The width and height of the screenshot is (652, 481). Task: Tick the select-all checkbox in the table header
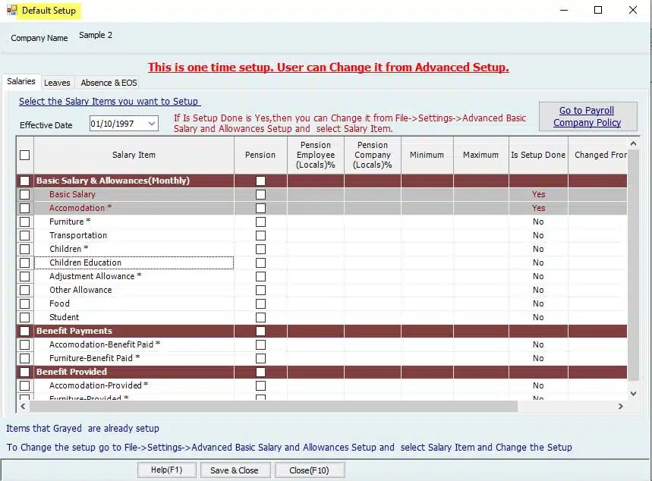click(25, 155)
